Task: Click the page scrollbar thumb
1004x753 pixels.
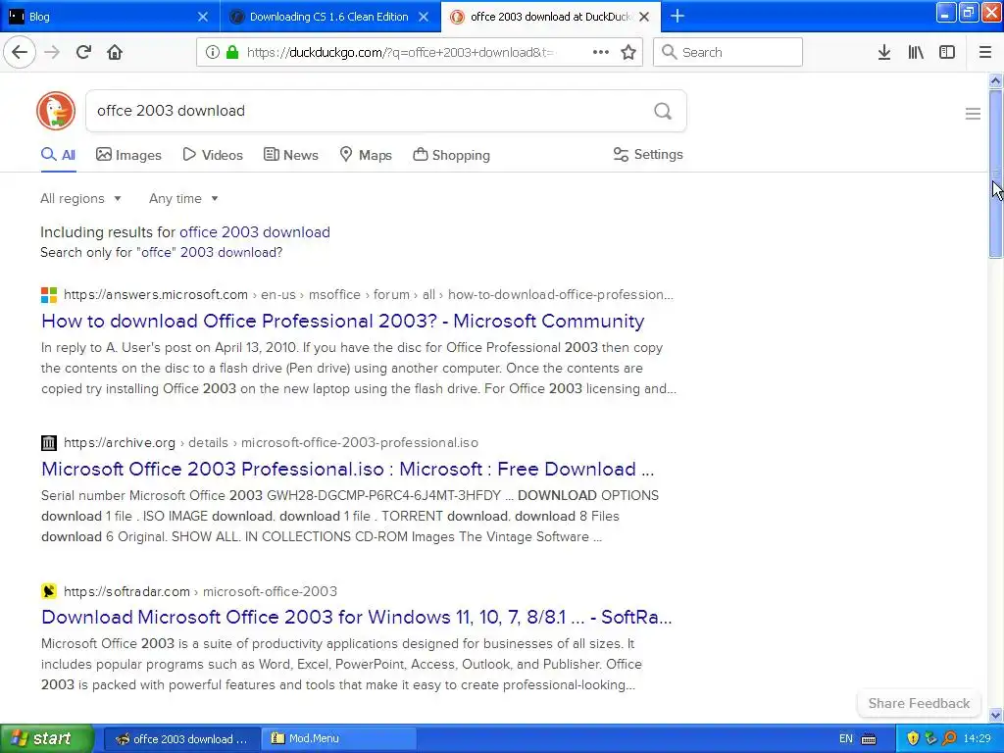Action: (x=995, y=175)
